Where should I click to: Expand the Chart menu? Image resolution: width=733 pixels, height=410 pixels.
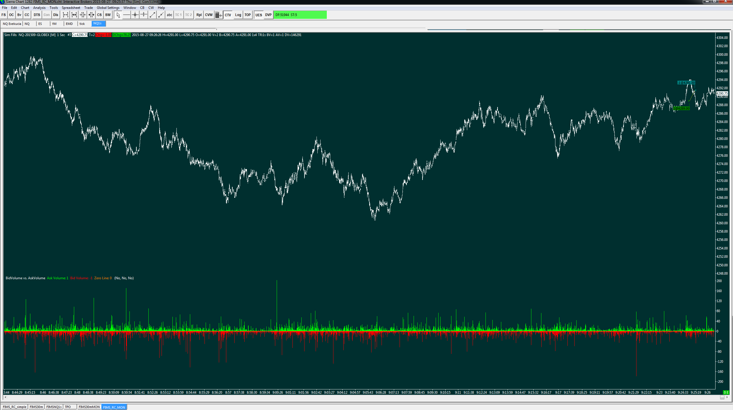click(x=25, y=8)
